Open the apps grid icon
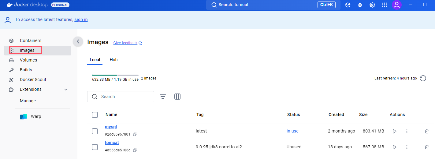Viewport: 435px width, 159px height. click(x=385, y=5)
